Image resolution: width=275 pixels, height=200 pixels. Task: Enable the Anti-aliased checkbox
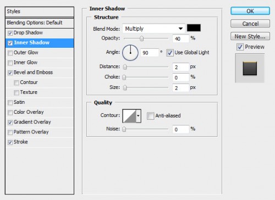[x=150, y=116]
